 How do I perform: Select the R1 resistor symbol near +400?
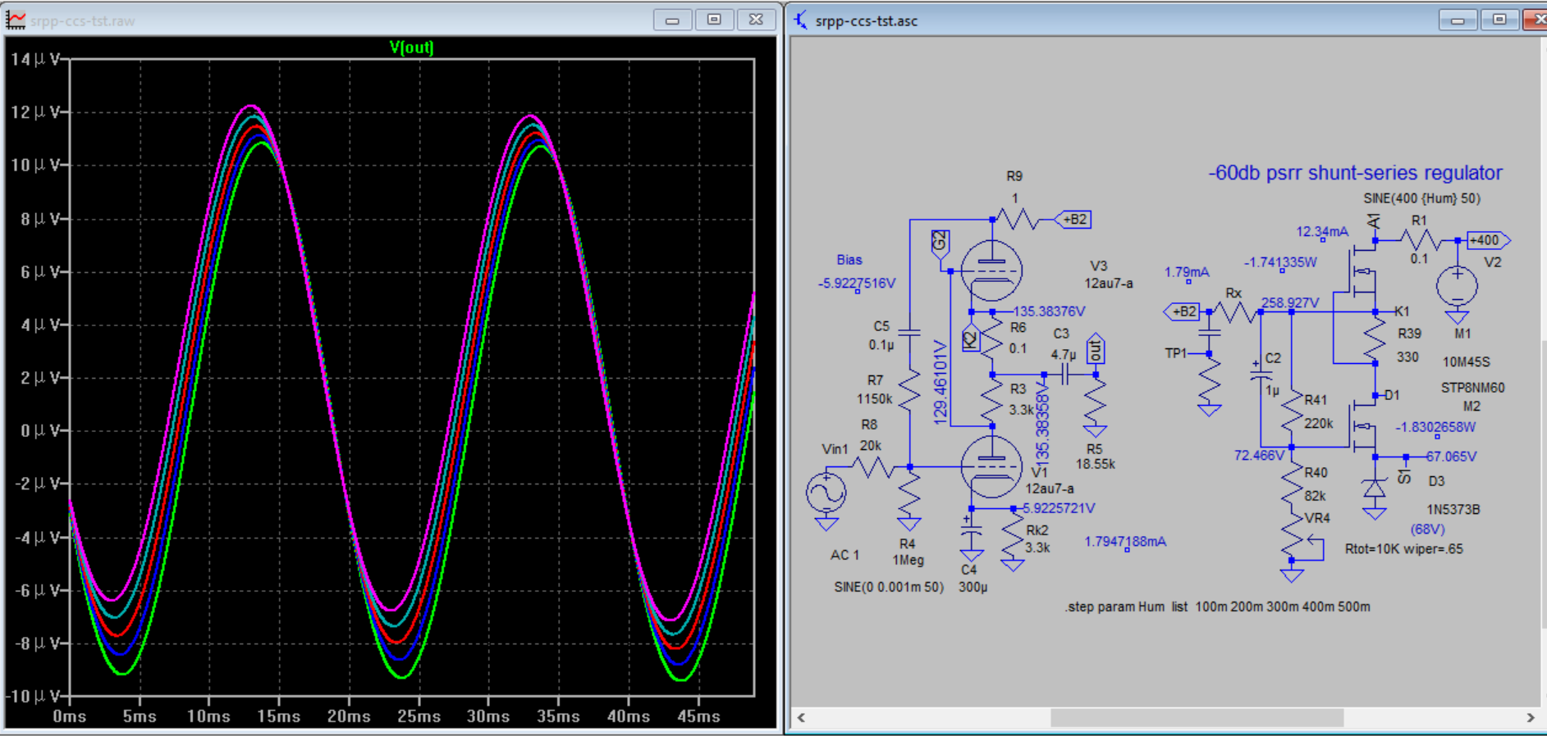coord(1421,240)
